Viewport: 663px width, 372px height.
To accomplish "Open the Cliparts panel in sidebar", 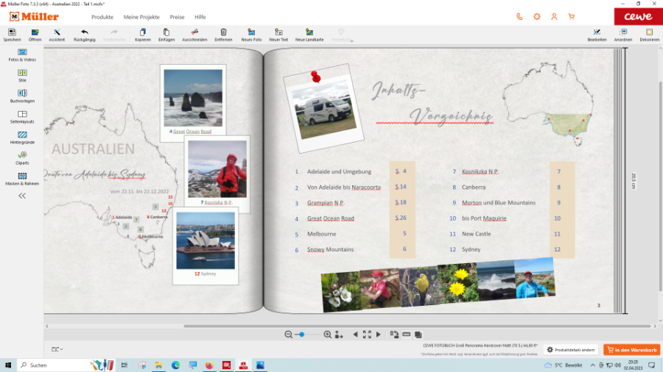I will 22,154.
